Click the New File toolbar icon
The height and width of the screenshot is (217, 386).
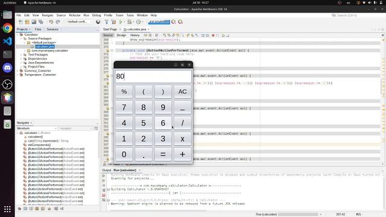[21, 22]
